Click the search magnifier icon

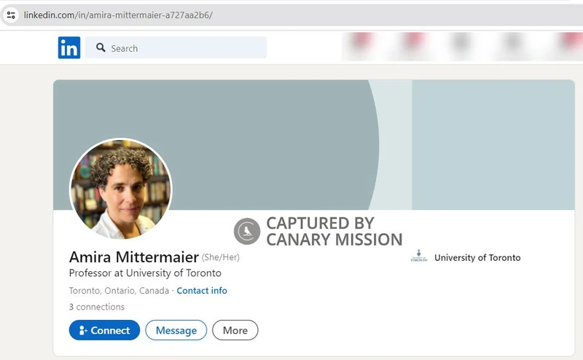(x=101, y=47)
